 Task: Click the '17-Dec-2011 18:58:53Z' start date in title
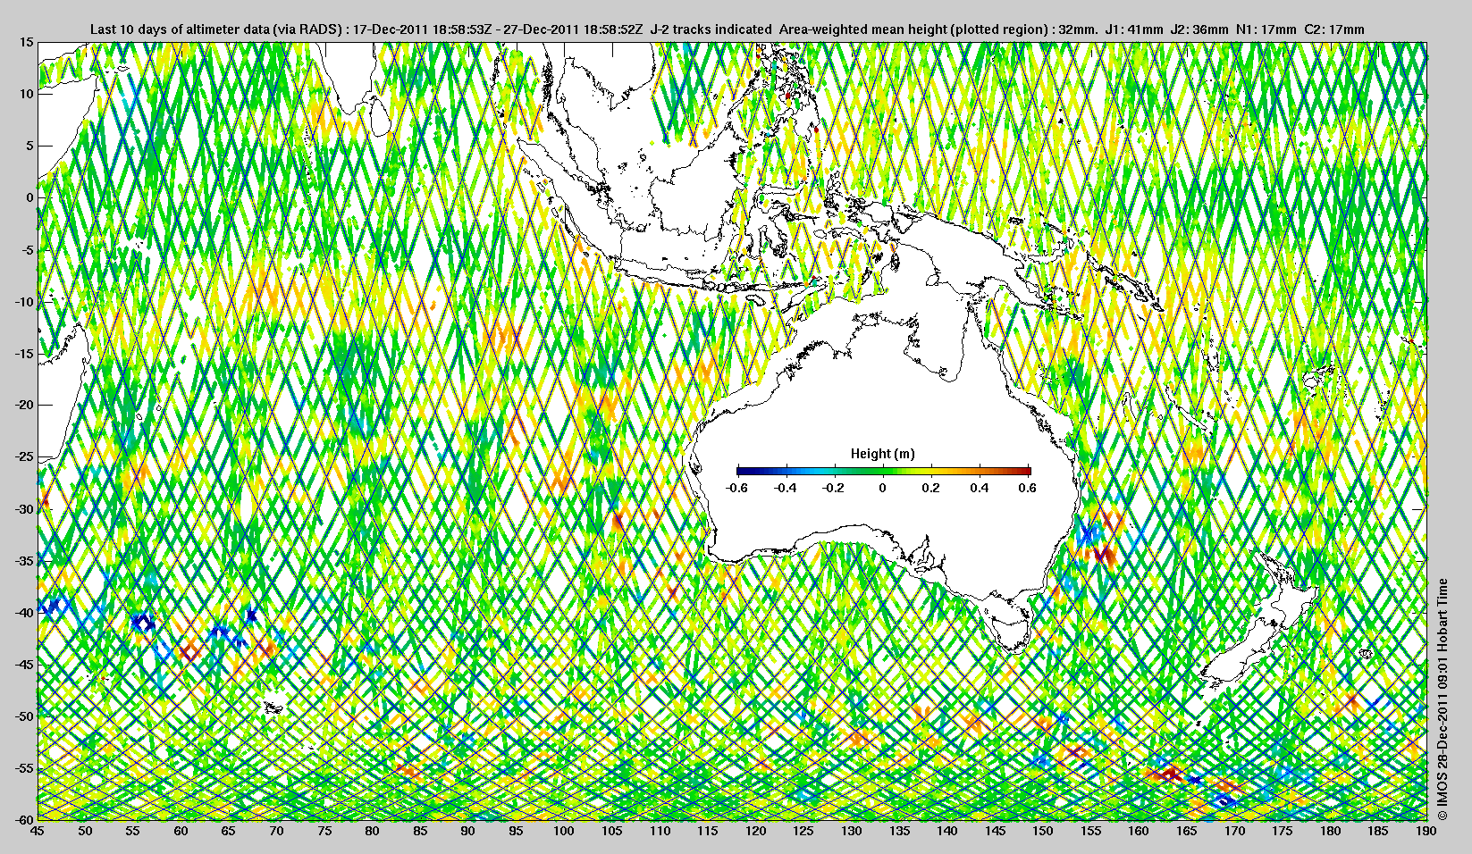point(423,29)
